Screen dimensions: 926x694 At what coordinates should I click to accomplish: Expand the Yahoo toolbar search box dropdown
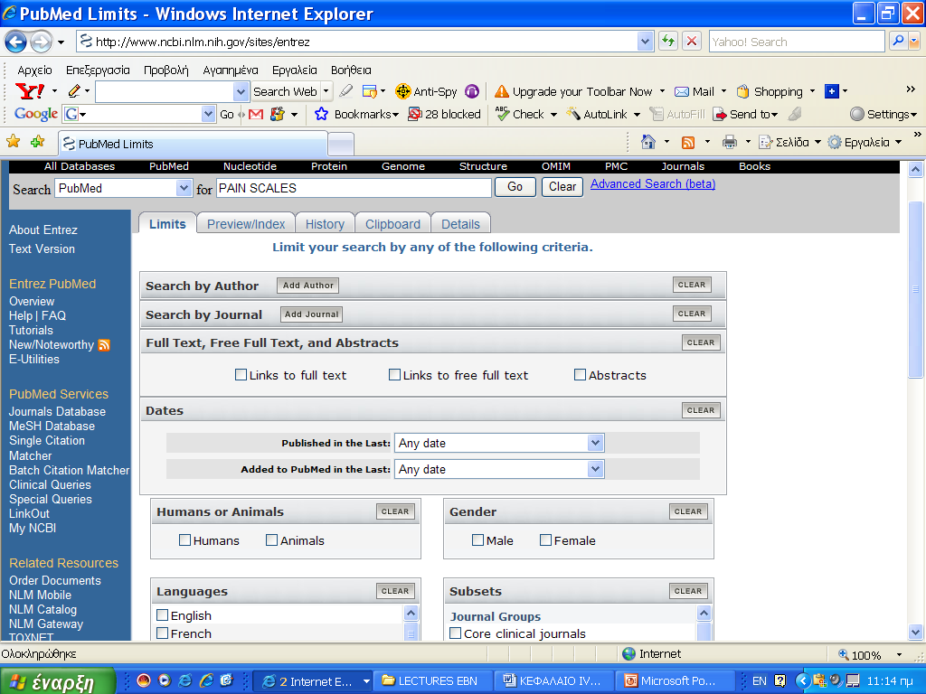tap(241, 91)
